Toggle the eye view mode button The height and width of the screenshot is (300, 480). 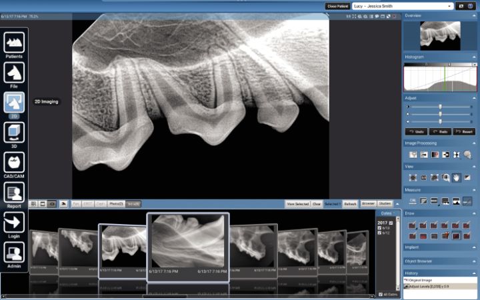(x=53, y=204)
